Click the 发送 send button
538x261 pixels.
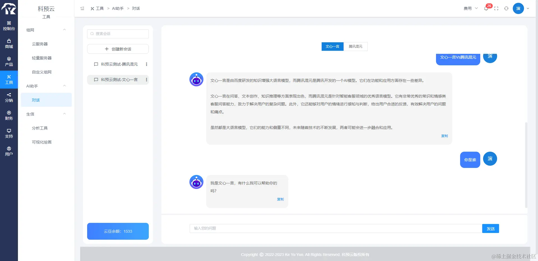pyautogui.click(x=491, y=228)
